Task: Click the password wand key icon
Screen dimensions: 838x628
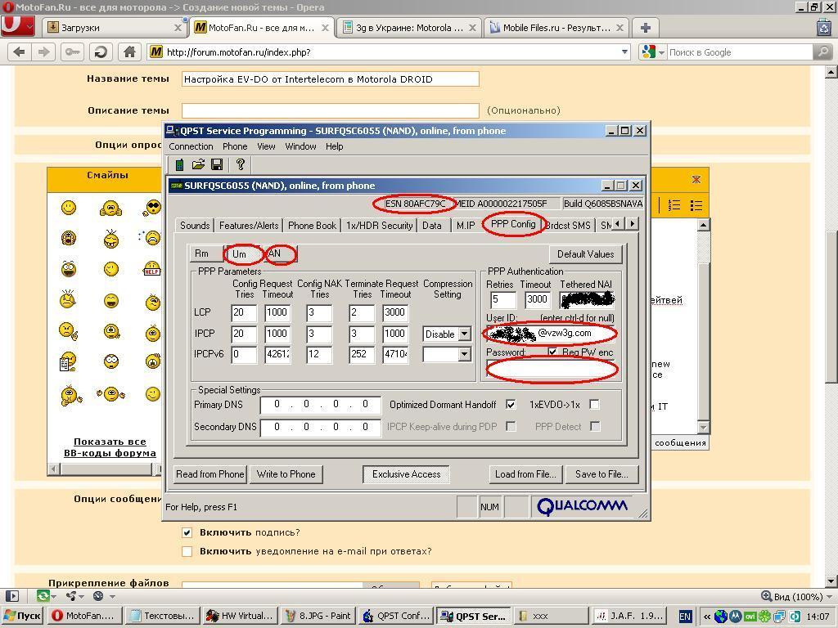Action: tap(73, 52)
